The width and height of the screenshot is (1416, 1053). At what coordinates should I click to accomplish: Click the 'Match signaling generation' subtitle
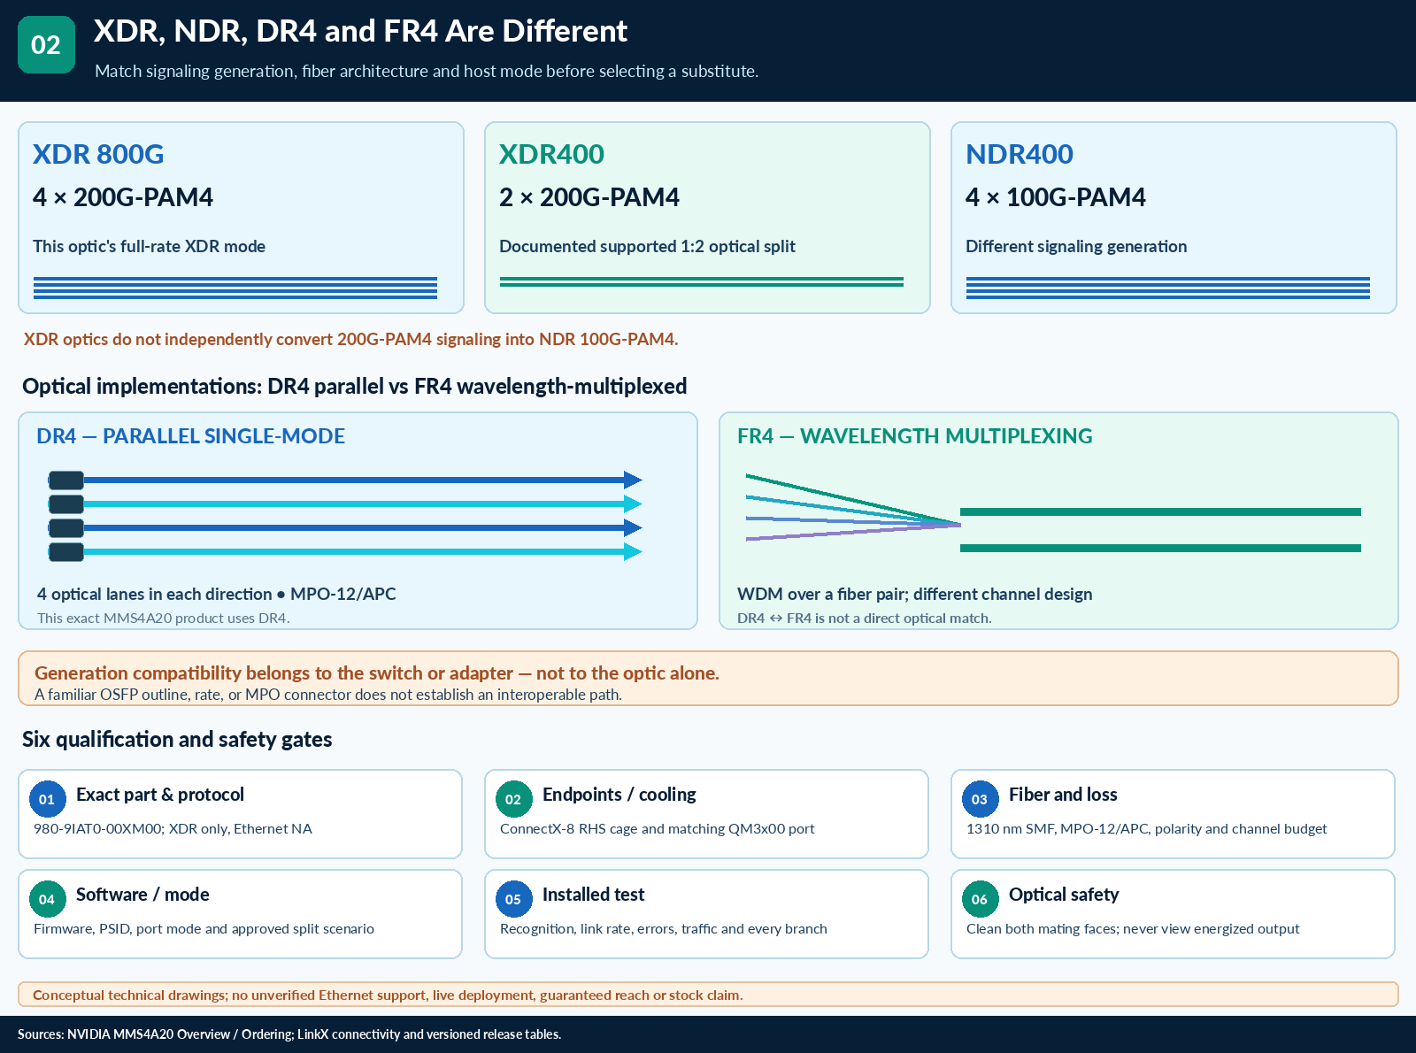click(427, 72)
